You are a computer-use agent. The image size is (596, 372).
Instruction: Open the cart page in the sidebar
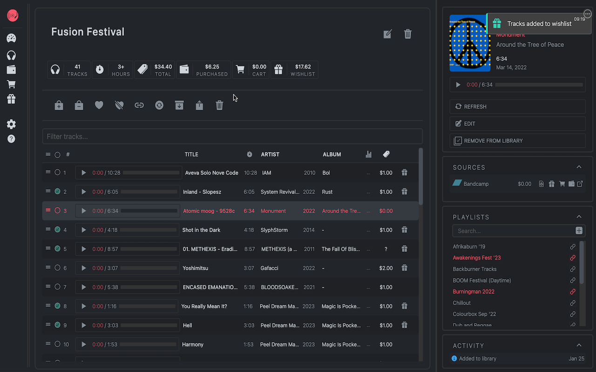(12, 84)
